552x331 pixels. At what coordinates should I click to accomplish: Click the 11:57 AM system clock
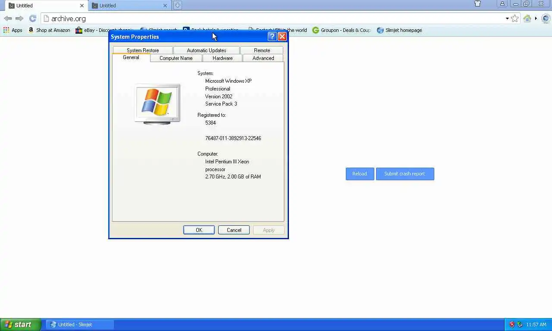[536, 325]
